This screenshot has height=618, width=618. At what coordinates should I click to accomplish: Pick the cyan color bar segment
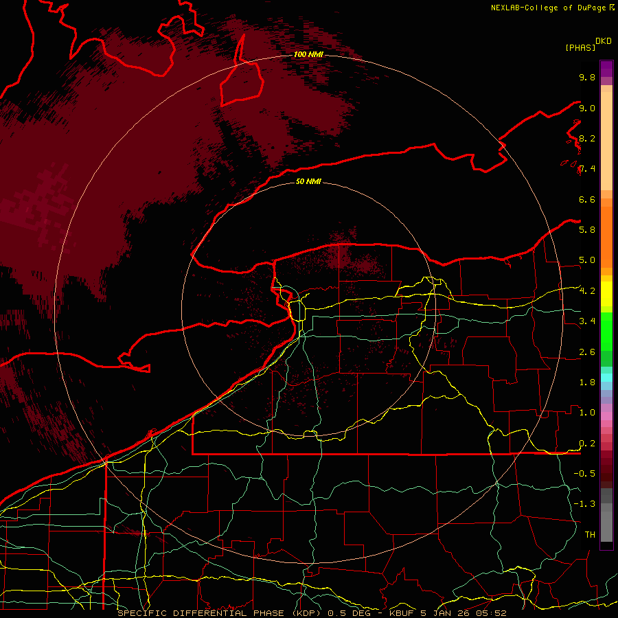[x=606, y=377]
